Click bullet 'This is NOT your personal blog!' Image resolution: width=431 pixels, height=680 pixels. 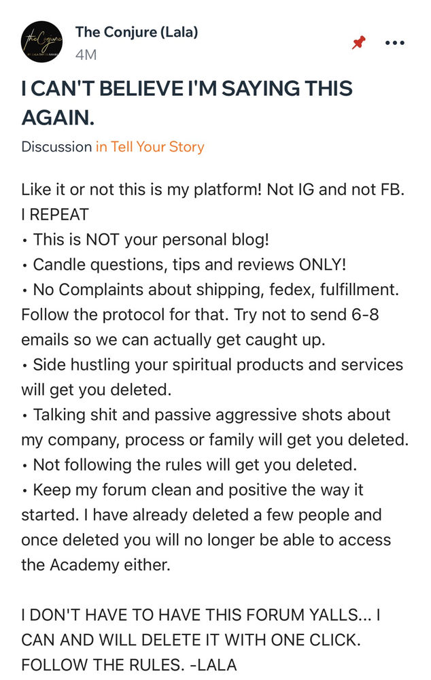click(145, 239)
